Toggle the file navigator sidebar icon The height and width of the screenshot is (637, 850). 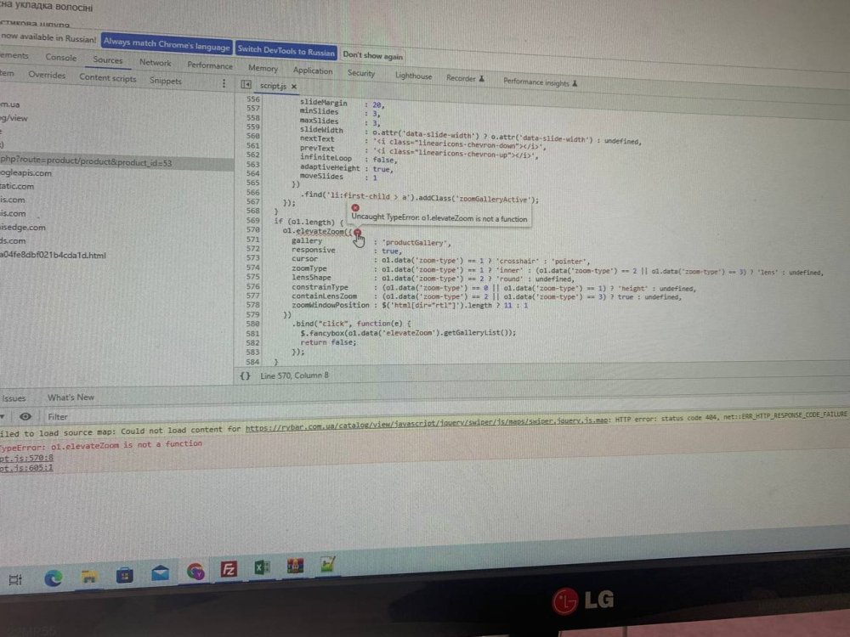tap(246, 84)
